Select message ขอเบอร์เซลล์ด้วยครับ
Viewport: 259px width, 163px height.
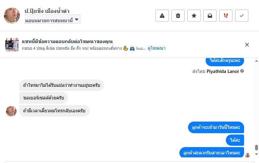[x=43, y=98]
